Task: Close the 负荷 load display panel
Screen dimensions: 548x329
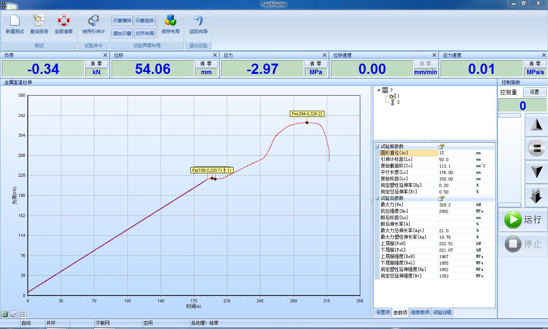Action: 105,55
